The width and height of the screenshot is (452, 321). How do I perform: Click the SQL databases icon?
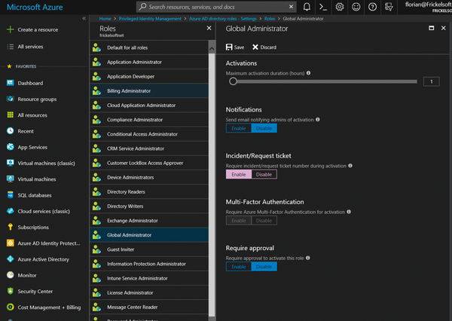tap(11, 195)
